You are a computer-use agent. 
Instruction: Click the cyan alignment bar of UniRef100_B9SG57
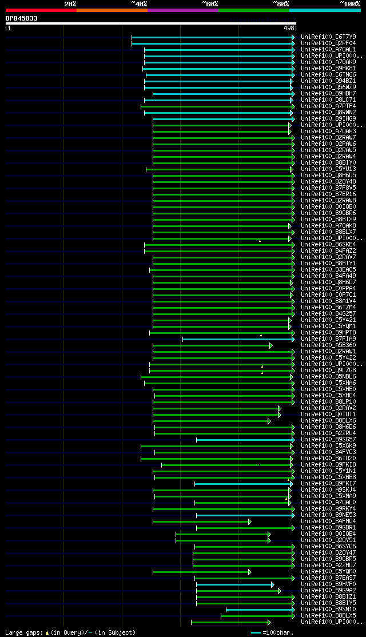pos(245,440)
